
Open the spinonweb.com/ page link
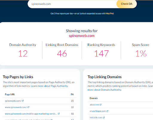click(13, 101)
